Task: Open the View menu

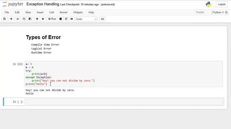Action: pyautogui.click(x=28, y=13)
